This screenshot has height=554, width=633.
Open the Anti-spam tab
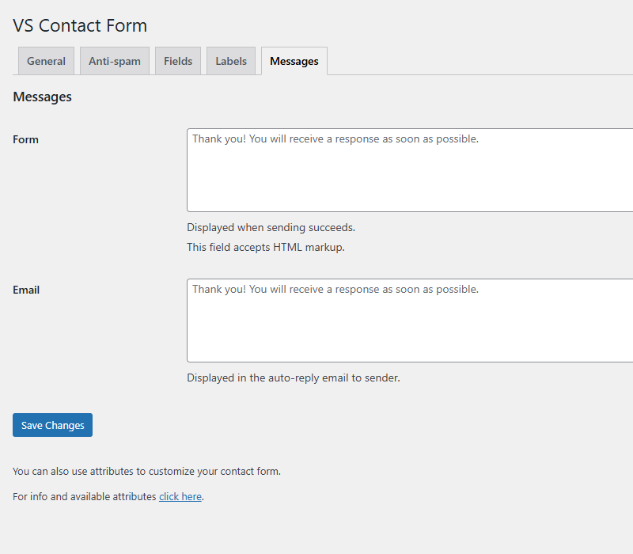coord(114,60)
